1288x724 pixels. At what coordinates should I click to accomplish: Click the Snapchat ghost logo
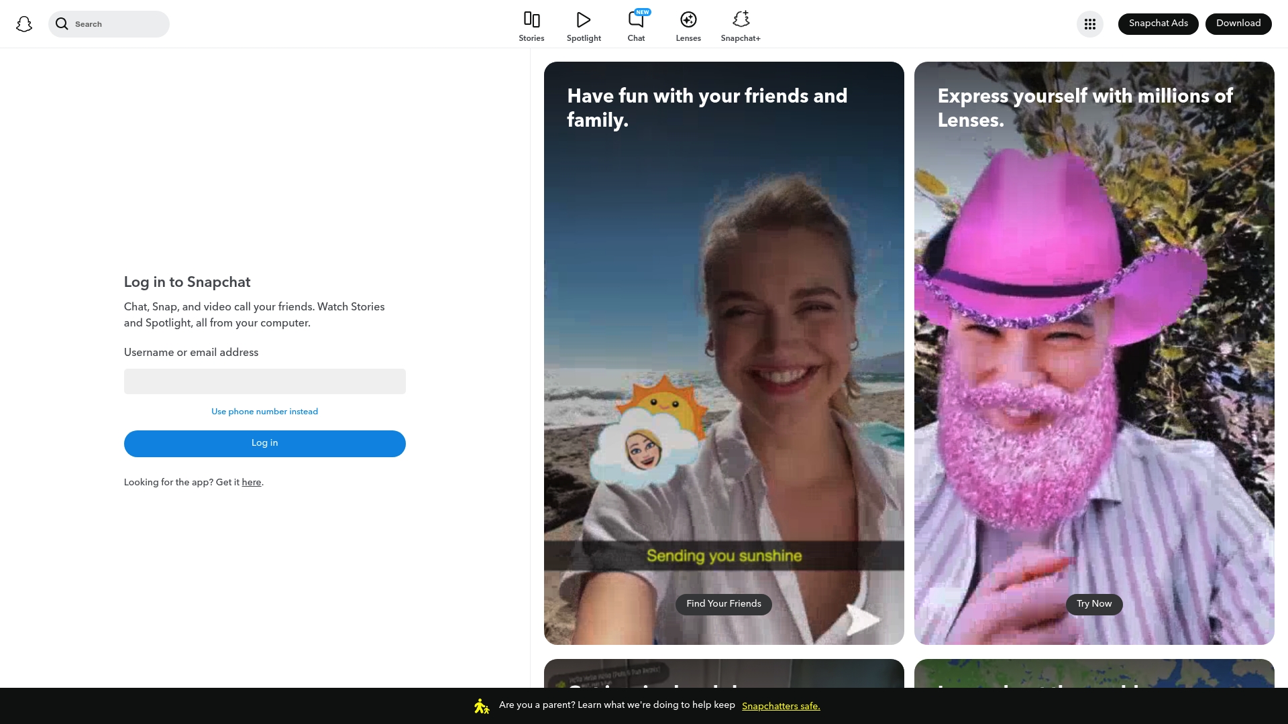coord(24,23)
